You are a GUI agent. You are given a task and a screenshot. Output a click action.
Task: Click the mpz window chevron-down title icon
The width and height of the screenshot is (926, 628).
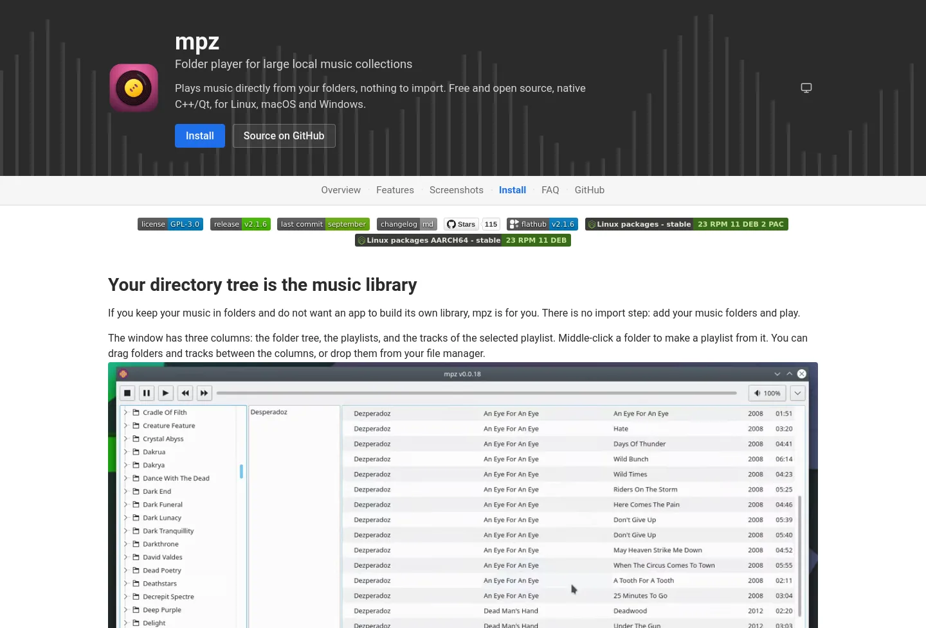(x=777, y=374)
